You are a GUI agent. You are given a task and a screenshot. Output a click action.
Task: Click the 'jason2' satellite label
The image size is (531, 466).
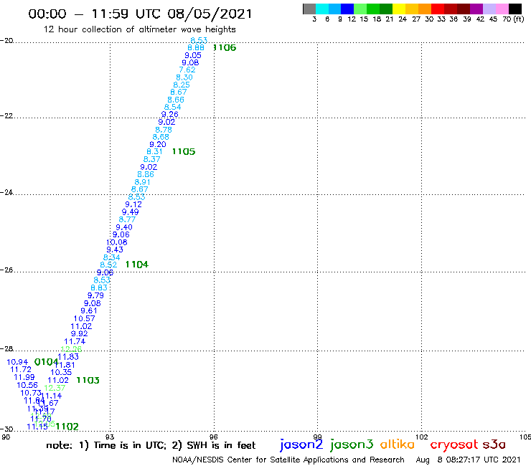point(301,444)
